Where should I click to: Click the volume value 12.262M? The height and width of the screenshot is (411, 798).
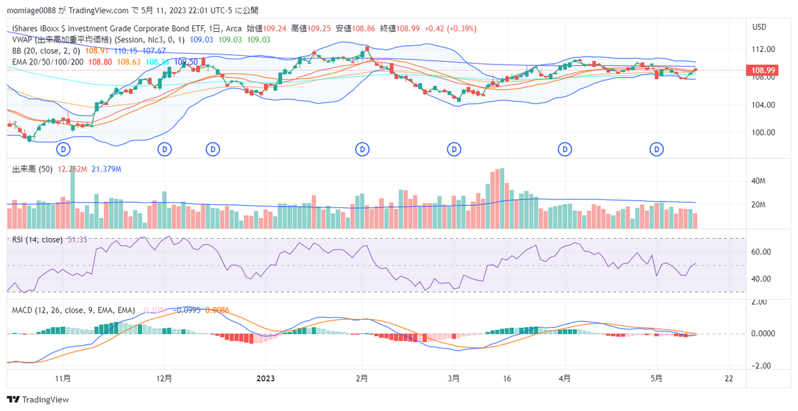tap(73, 169)
